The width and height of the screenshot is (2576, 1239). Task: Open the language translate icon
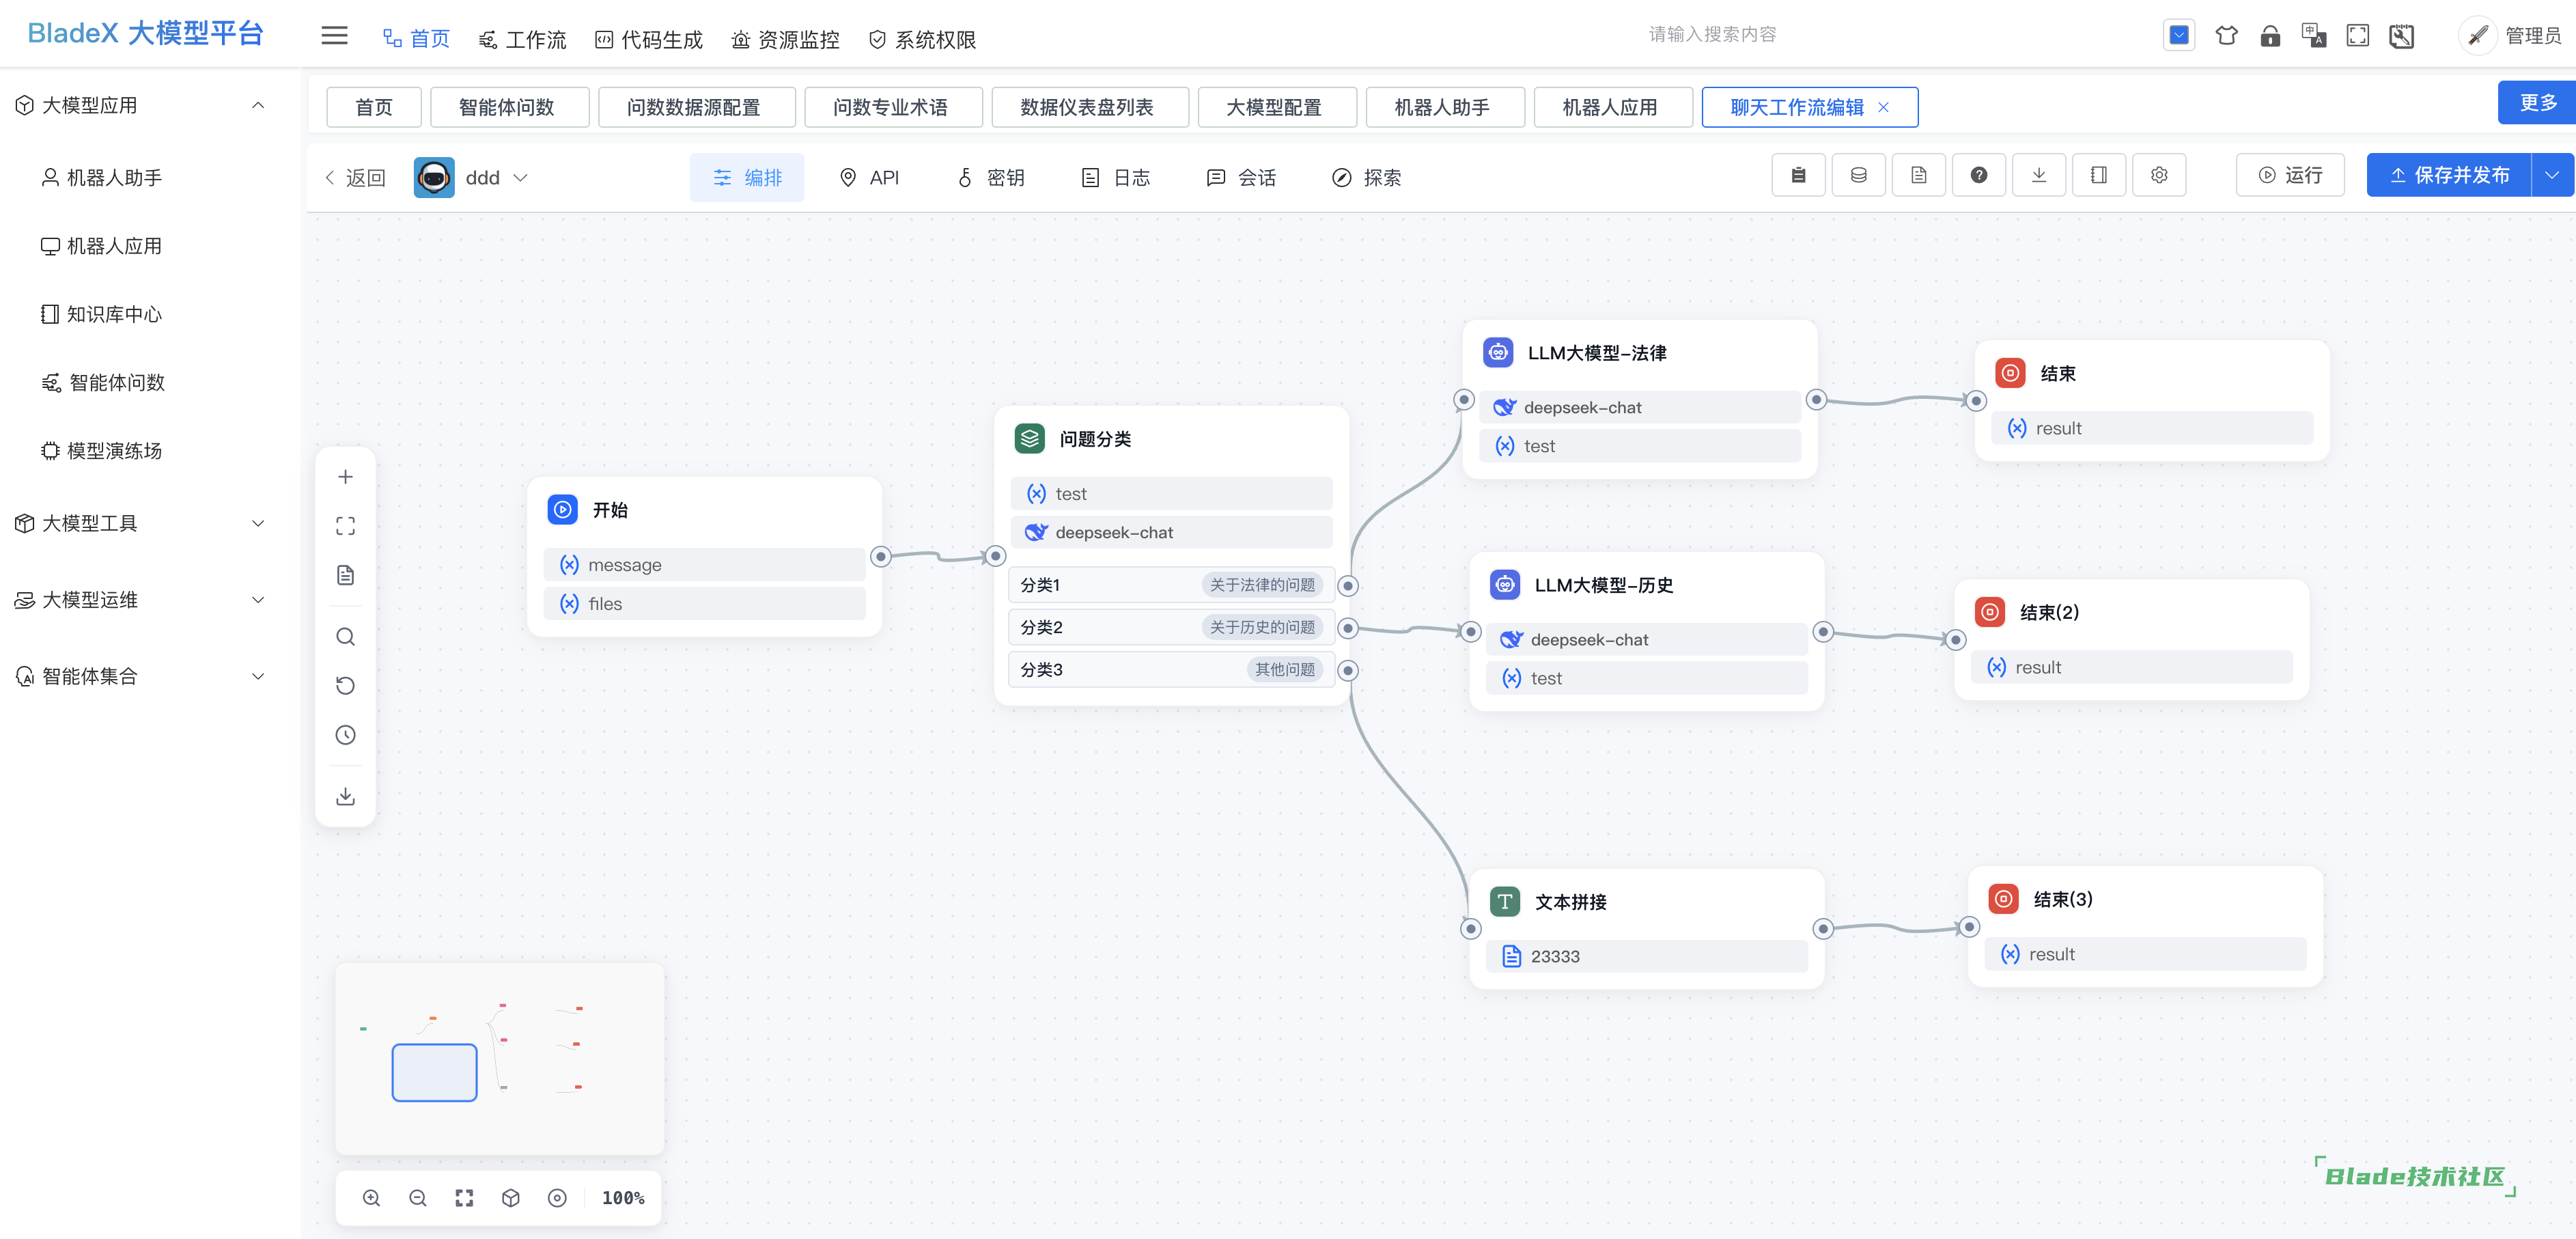(2314, 36)
